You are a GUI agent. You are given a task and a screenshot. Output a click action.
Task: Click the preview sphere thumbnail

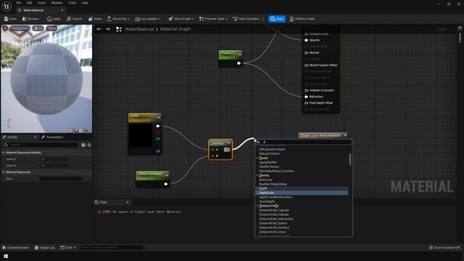pos(46,78)
